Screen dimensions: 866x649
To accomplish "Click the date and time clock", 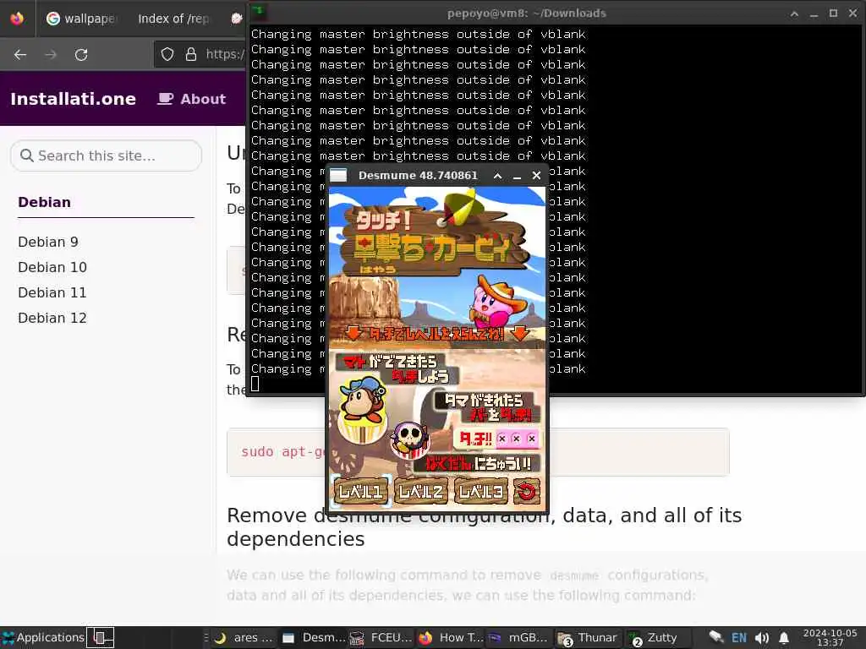I will tap(830, 637).
